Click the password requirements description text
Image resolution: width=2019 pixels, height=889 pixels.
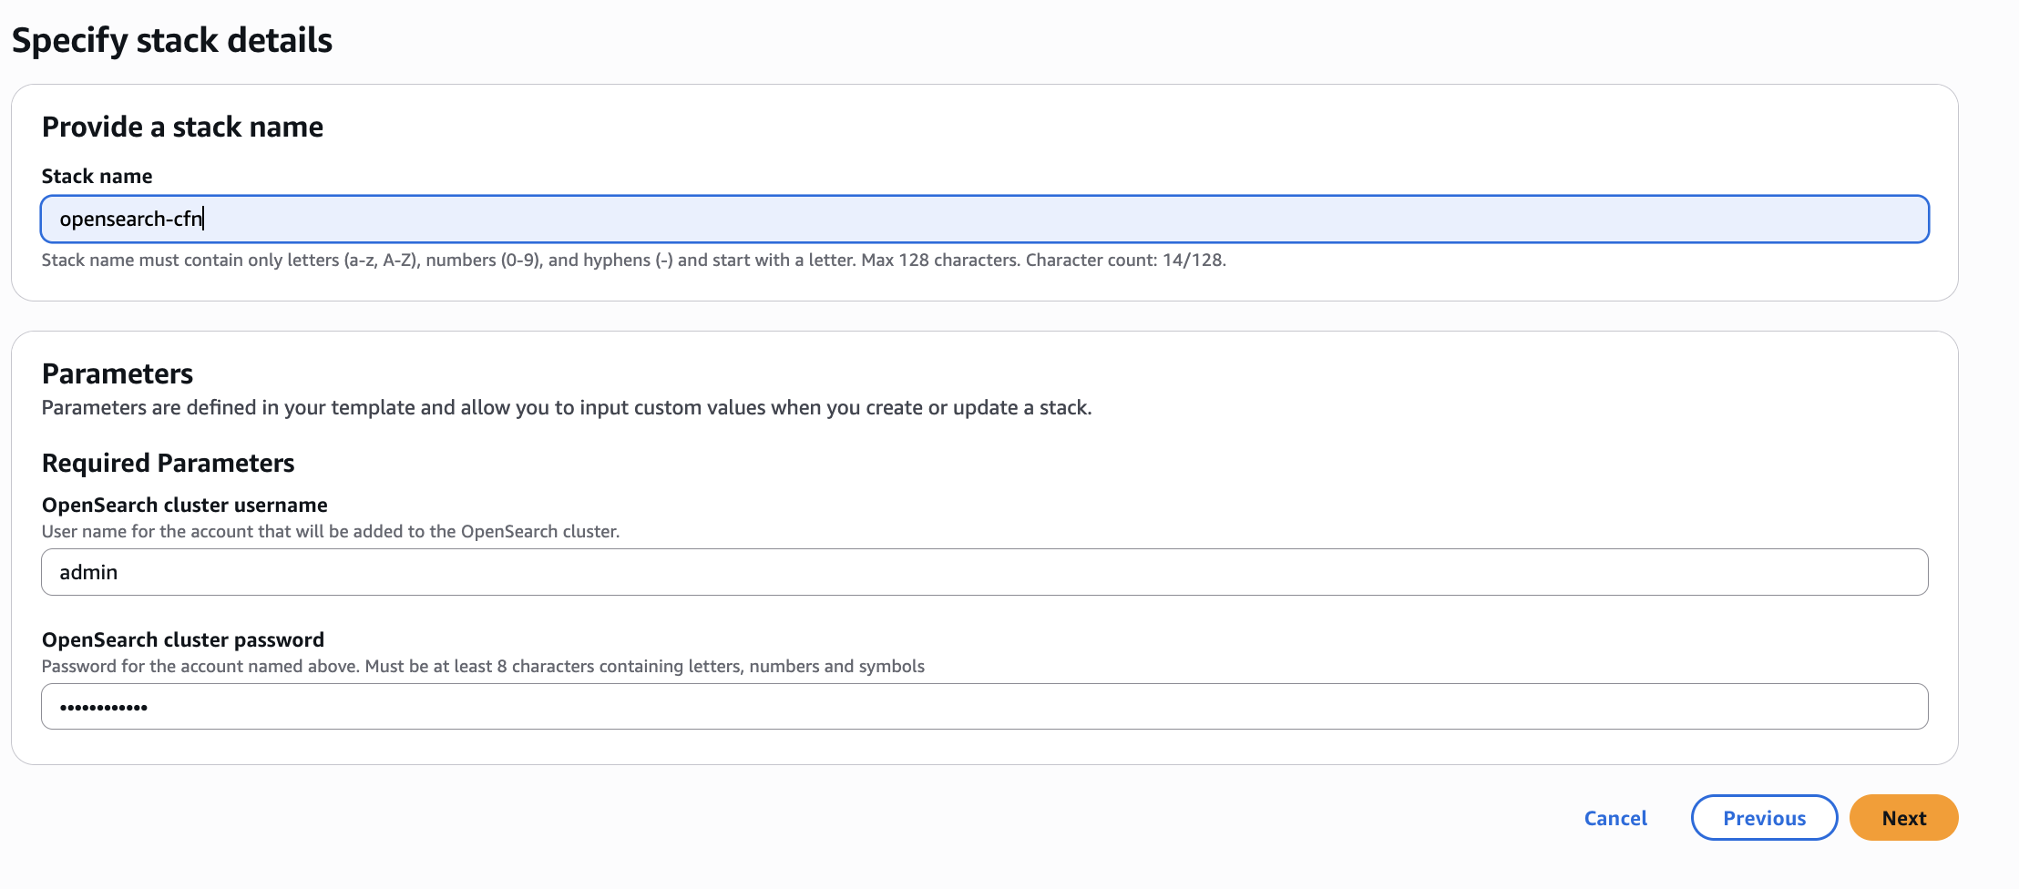[x=483, y=666]
